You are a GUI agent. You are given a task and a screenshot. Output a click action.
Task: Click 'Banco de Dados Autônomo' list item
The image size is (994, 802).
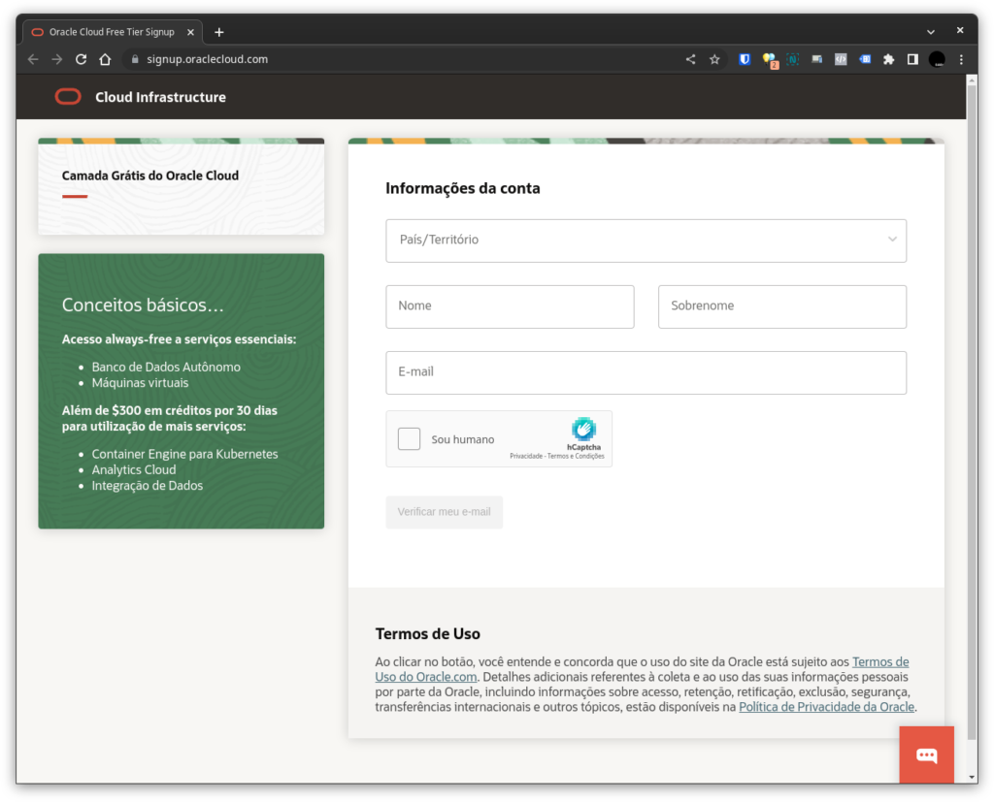click(166, 367)
